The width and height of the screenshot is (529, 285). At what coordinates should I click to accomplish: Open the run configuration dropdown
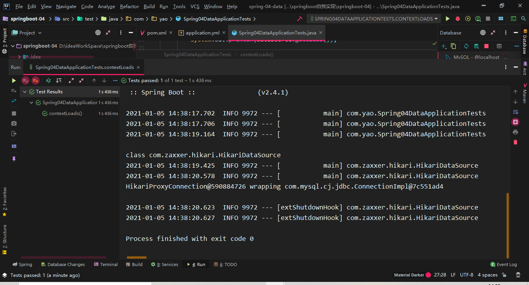click(x=373, y=19)
